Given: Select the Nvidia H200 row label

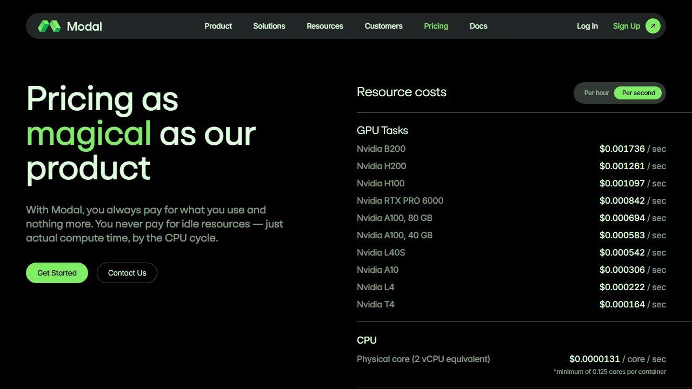Looking at the screenshot, I should pos(382,166).
